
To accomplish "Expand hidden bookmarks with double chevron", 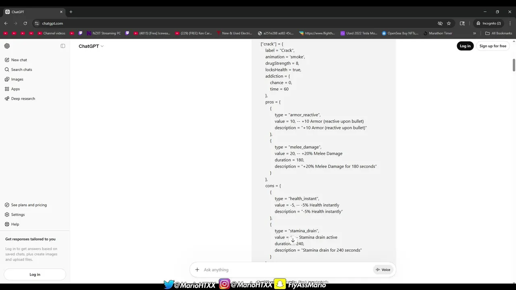I will pyautogui.click(x=474, y=33).
